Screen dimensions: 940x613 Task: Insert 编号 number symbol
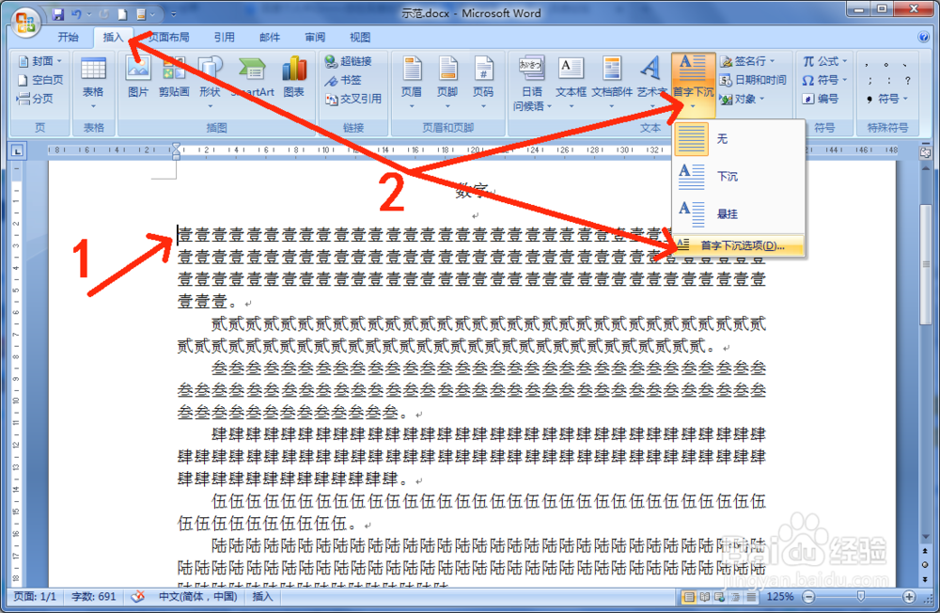(820, 99)
